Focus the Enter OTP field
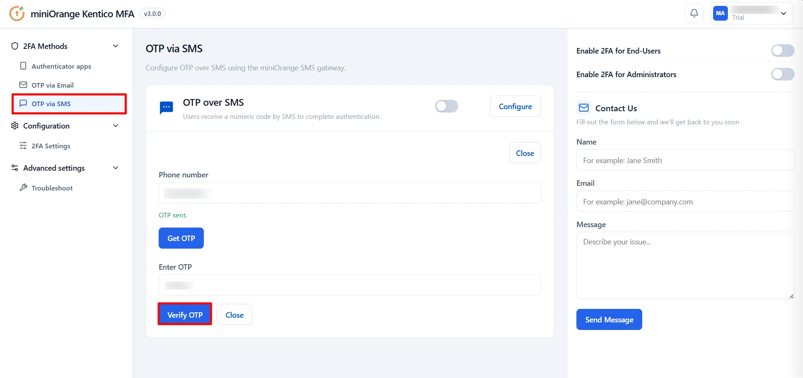This screenshot has width=803, height=378. 349,285
